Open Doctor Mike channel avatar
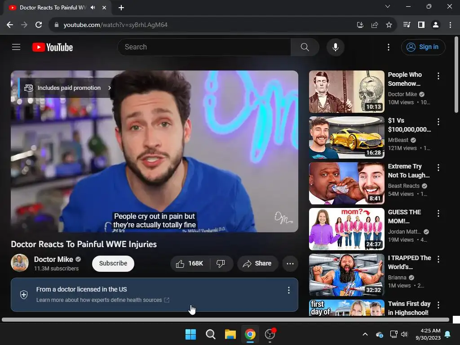This screenshot has width=460, height=345. (20, 263)
